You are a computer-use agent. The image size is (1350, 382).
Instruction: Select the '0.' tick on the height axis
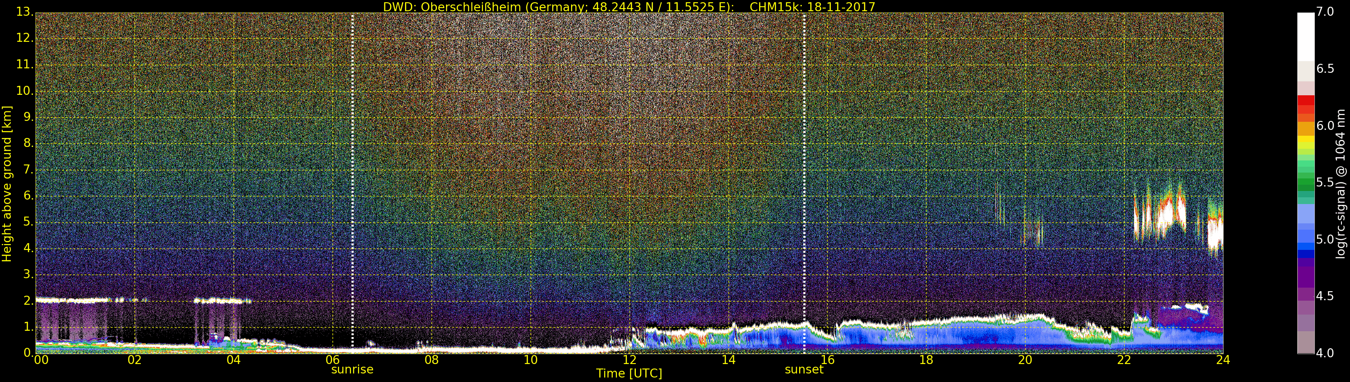(28, 353)
